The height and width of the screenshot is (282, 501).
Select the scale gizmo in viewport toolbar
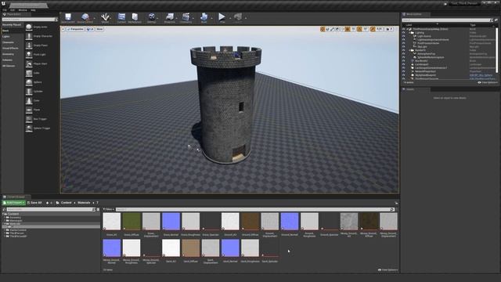[332, 29]
